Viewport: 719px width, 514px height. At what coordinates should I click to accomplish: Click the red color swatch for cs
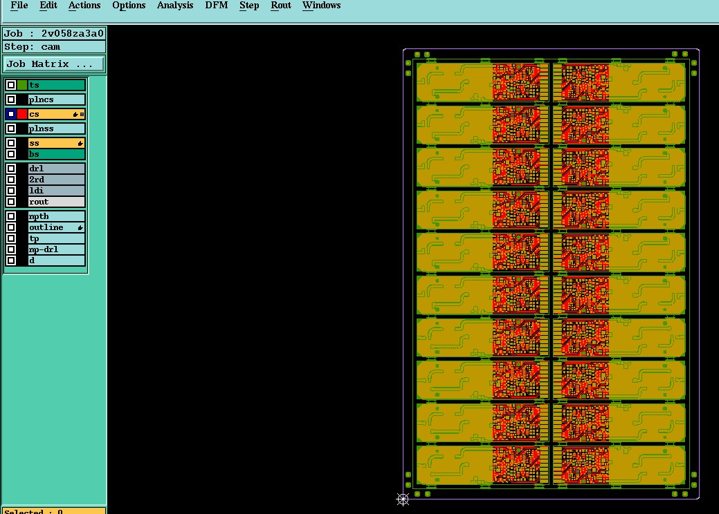click(22, 114)
